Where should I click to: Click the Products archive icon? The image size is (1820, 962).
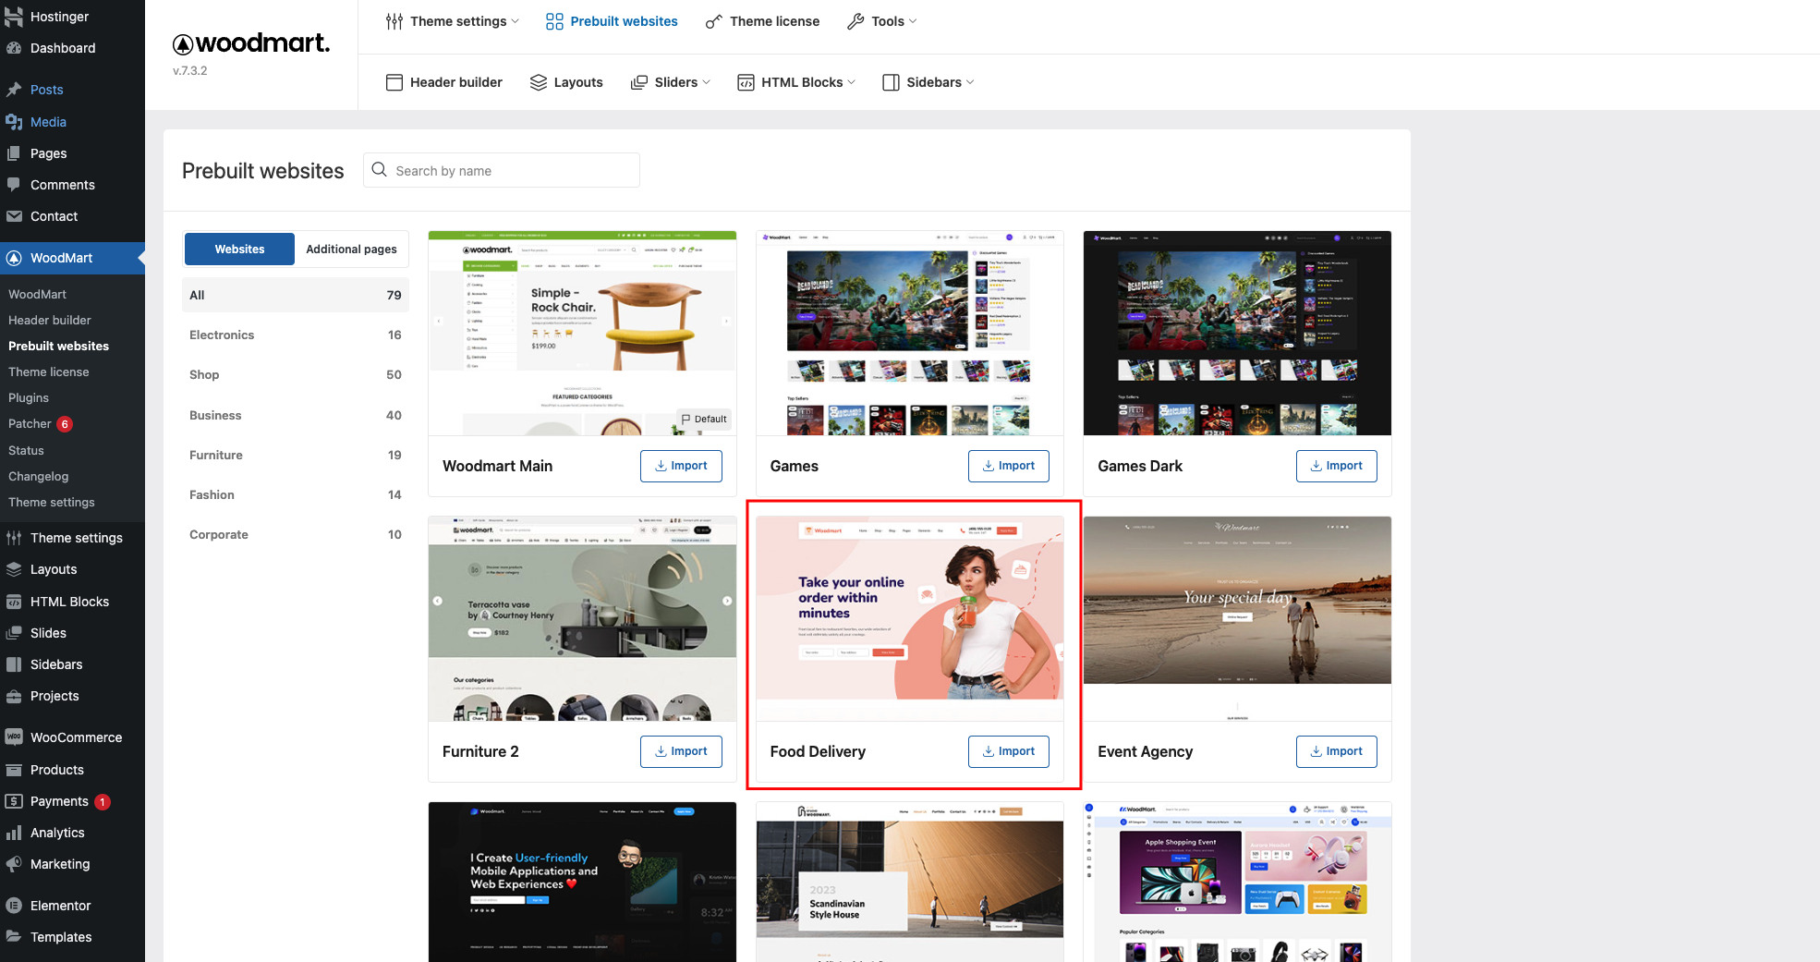[14, 770]
